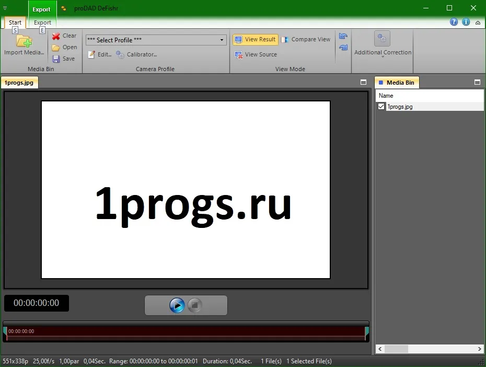This screenshot has height=367, width=486.
Task: Click the Media Bin horizontal scrollbar right arrow
Action: (480, 349)
